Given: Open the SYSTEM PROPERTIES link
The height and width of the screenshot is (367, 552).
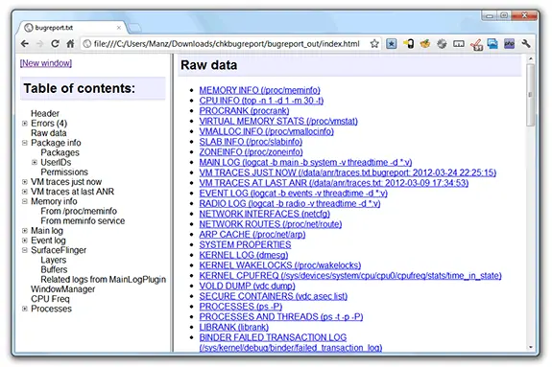Looking at the screenshot, I should coord(245,244).
